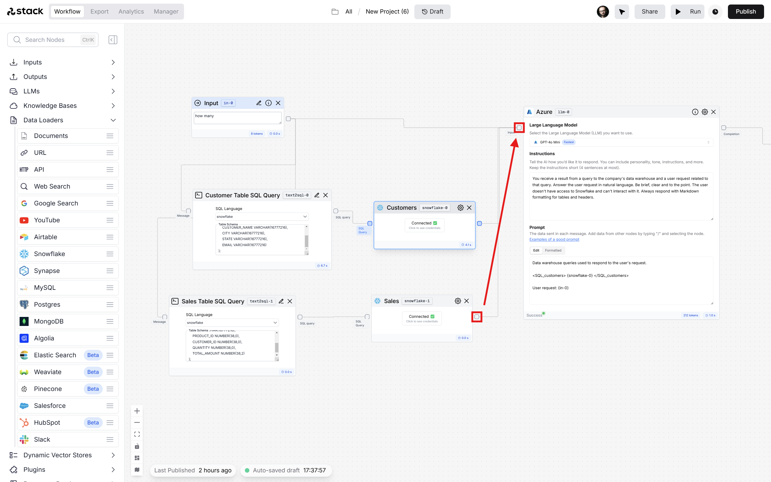
Task: Click the Share button
Action: (x=650, y=12)
